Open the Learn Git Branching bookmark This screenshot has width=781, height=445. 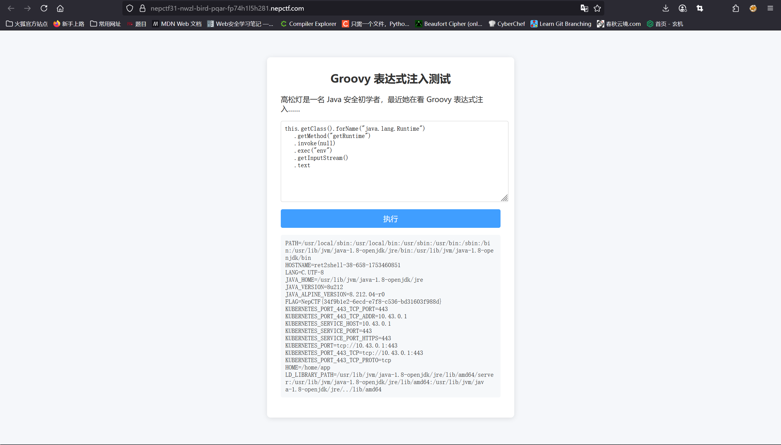[x=561, y=24]
